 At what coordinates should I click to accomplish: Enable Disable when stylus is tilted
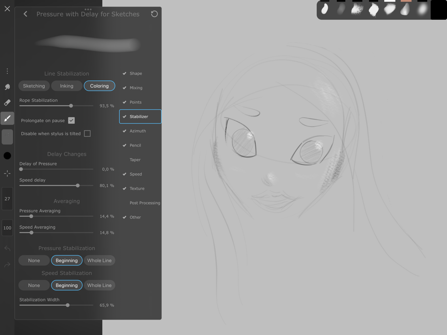pos(87,133)
